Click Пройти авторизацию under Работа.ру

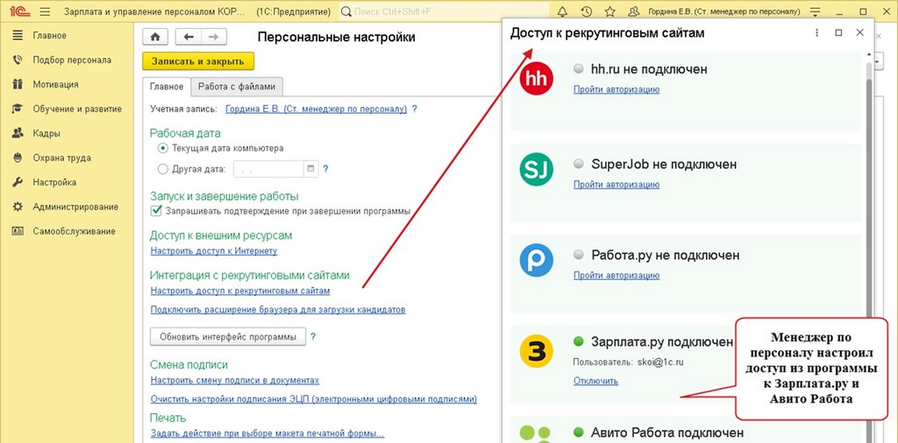(x=616, y=276)
